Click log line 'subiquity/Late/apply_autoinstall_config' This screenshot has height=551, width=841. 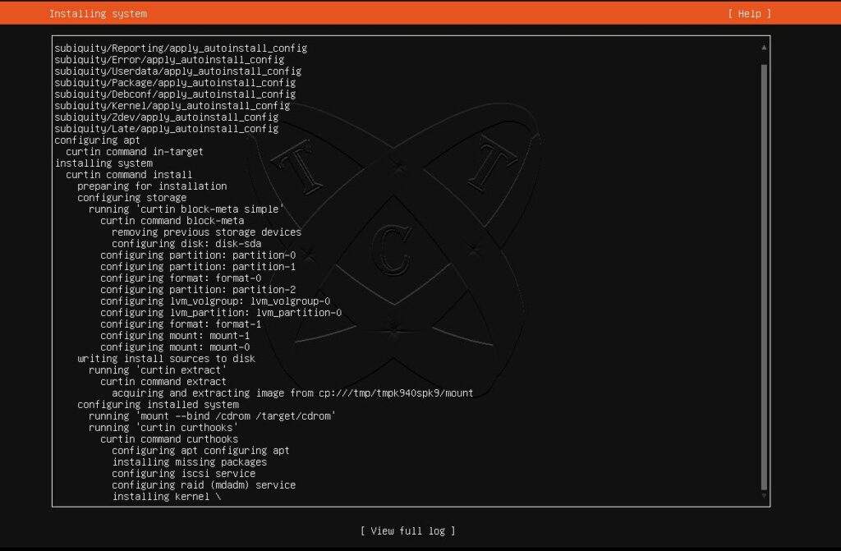coord(166,129)
